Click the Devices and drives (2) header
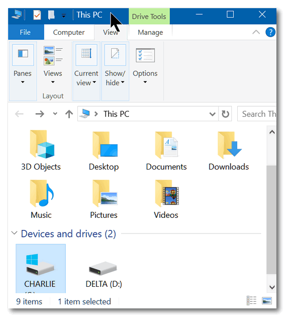Image resolution: width=285 pixels, height=317 pixels. [x=68, y=233]
